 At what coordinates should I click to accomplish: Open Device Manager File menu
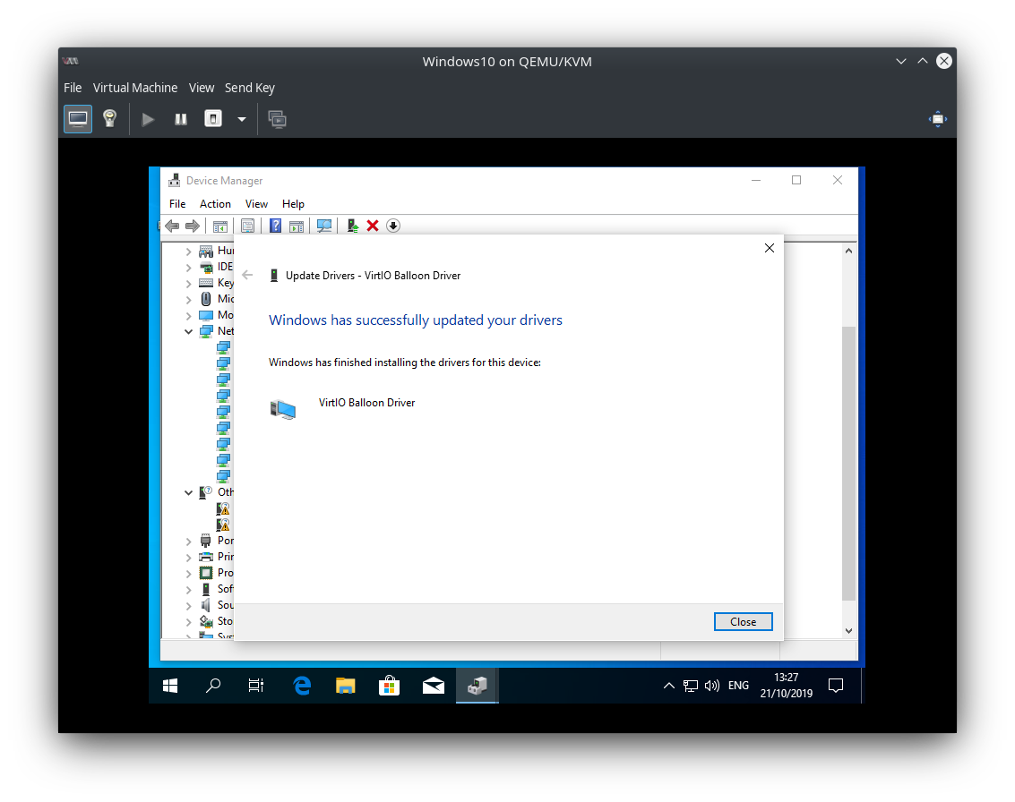(177, 204)
